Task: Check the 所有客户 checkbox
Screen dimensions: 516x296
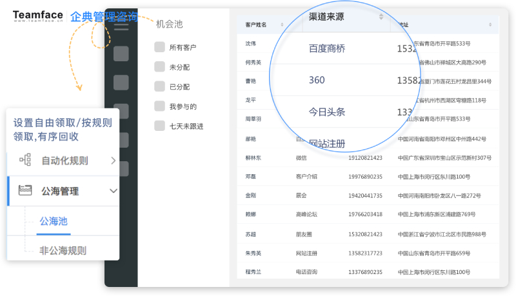Action: coord(159,47)
